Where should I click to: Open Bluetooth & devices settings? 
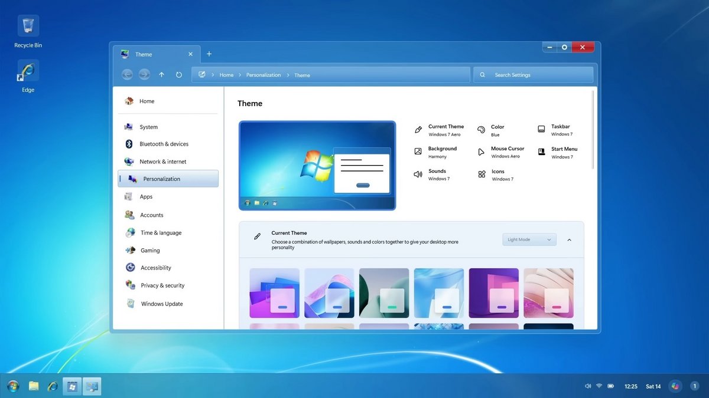(168, 144)
